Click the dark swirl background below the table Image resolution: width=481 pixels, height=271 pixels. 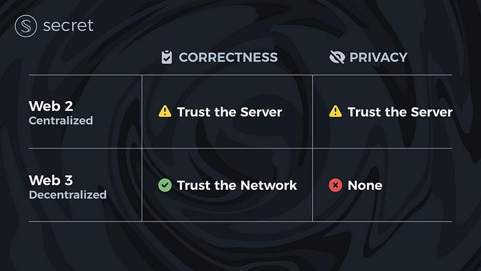click(x=240, y=247)
